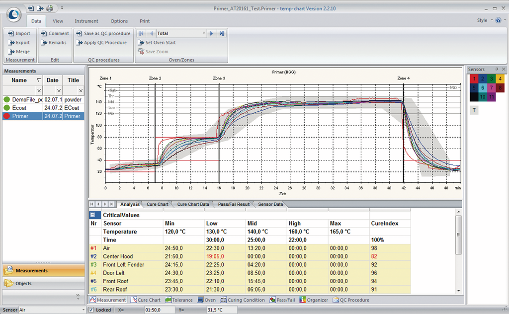
Task: Select the Objects navigation button
Action: pyautogui.click(x=44, y=283)
